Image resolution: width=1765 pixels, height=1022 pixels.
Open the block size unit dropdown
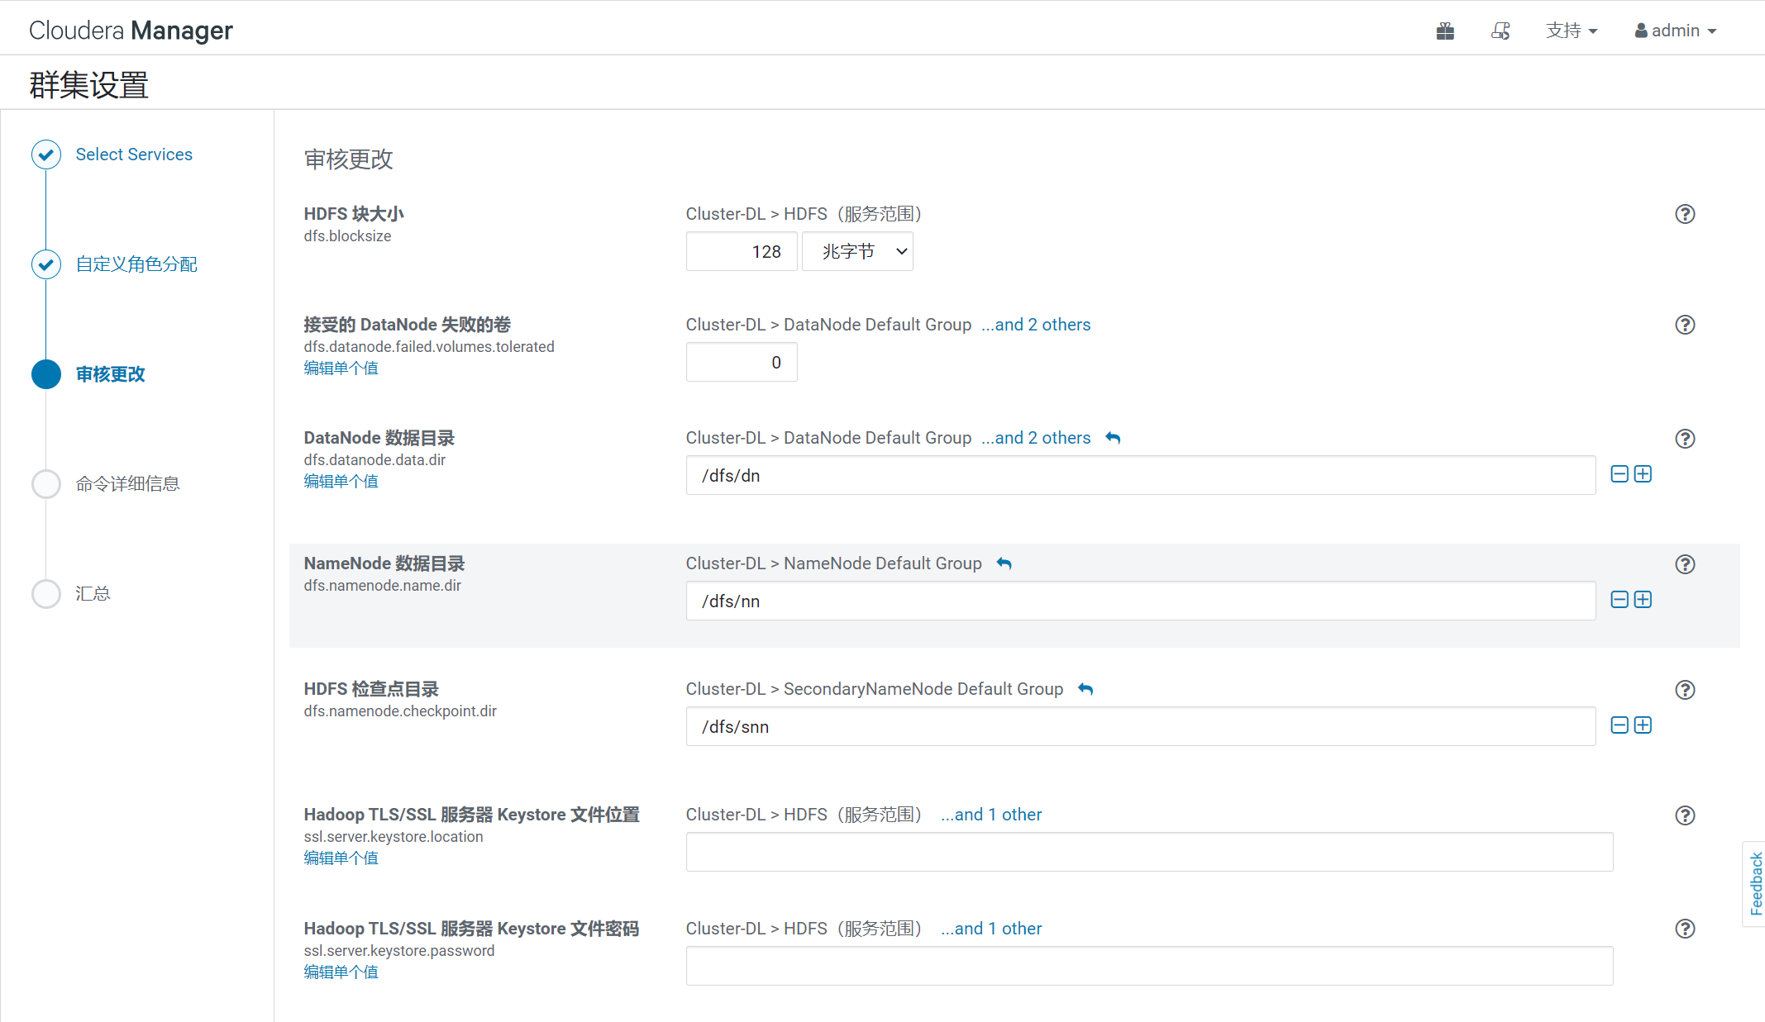click(857, 251)
